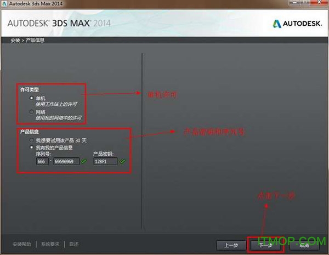Click the title bar application icon
The height and width of the screenshot is (255, 329).
pyautogui.click(x=5, y=4)
